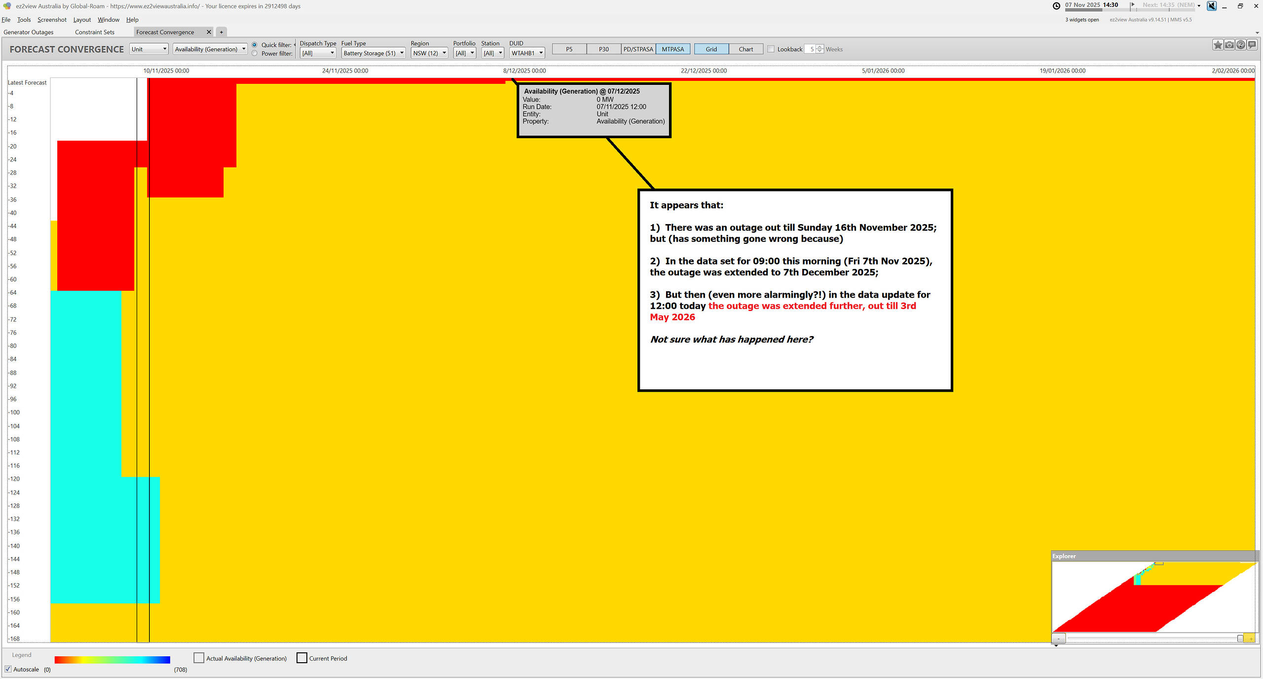Add new tab with plus icon
Screen dimensions: 1263x679
pyautogui.click(x=222, y=32)
